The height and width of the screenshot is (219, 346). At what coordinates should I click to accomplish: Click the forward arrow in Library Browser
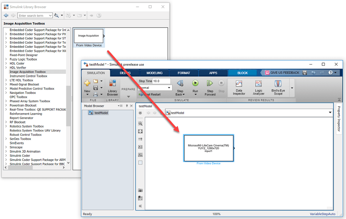pos(13,16)
